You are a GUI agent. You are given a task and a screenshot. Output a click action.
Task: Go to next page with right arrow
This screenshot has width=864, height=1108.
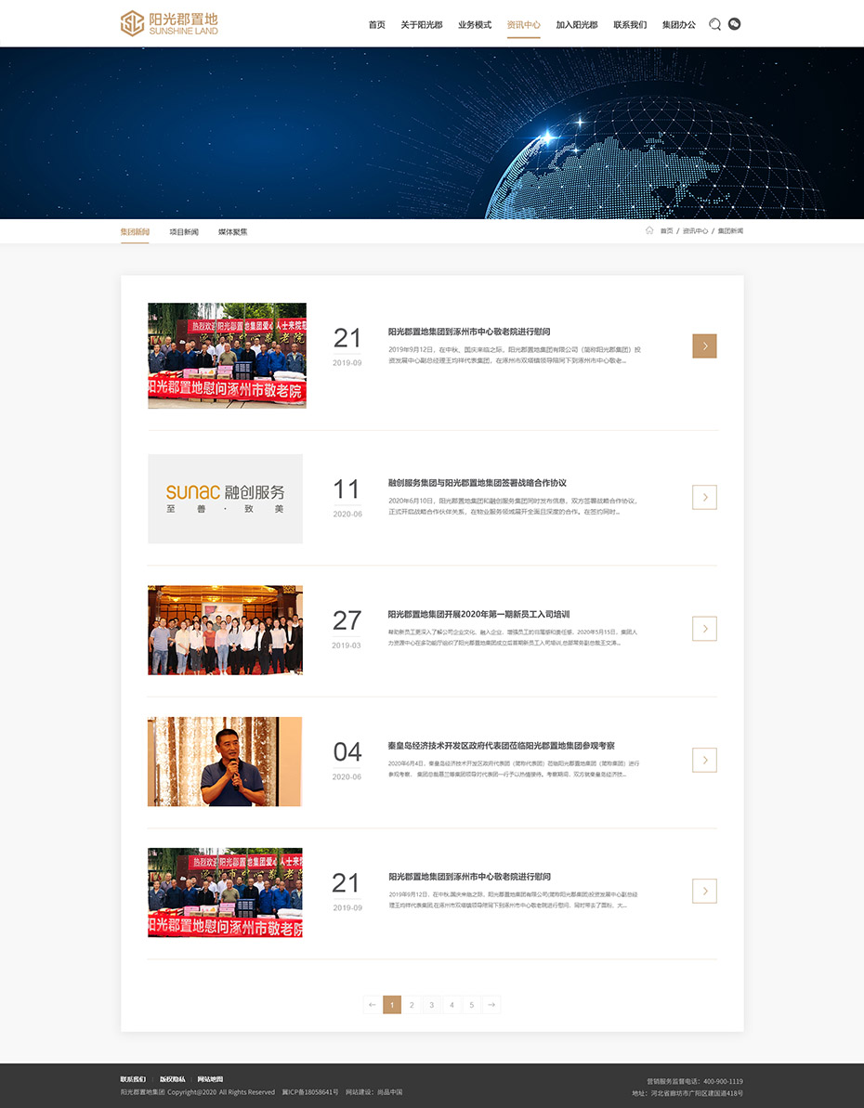491,1005
